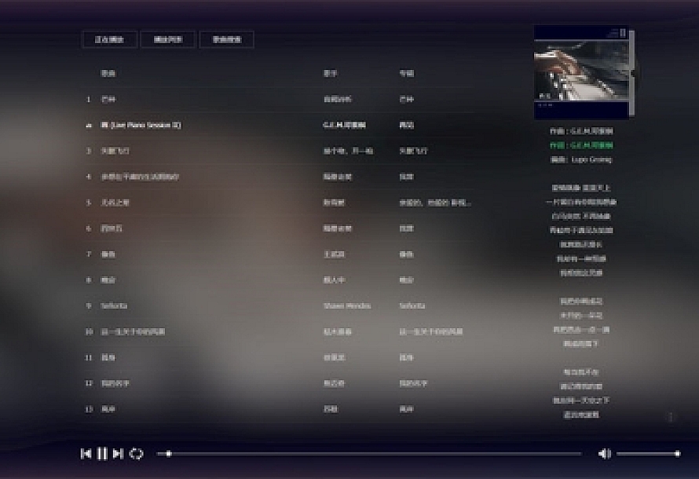Viewport: 699px width, 479px height.
Task: Toggle the loop playback mode icon
Action: pos(137,453)
